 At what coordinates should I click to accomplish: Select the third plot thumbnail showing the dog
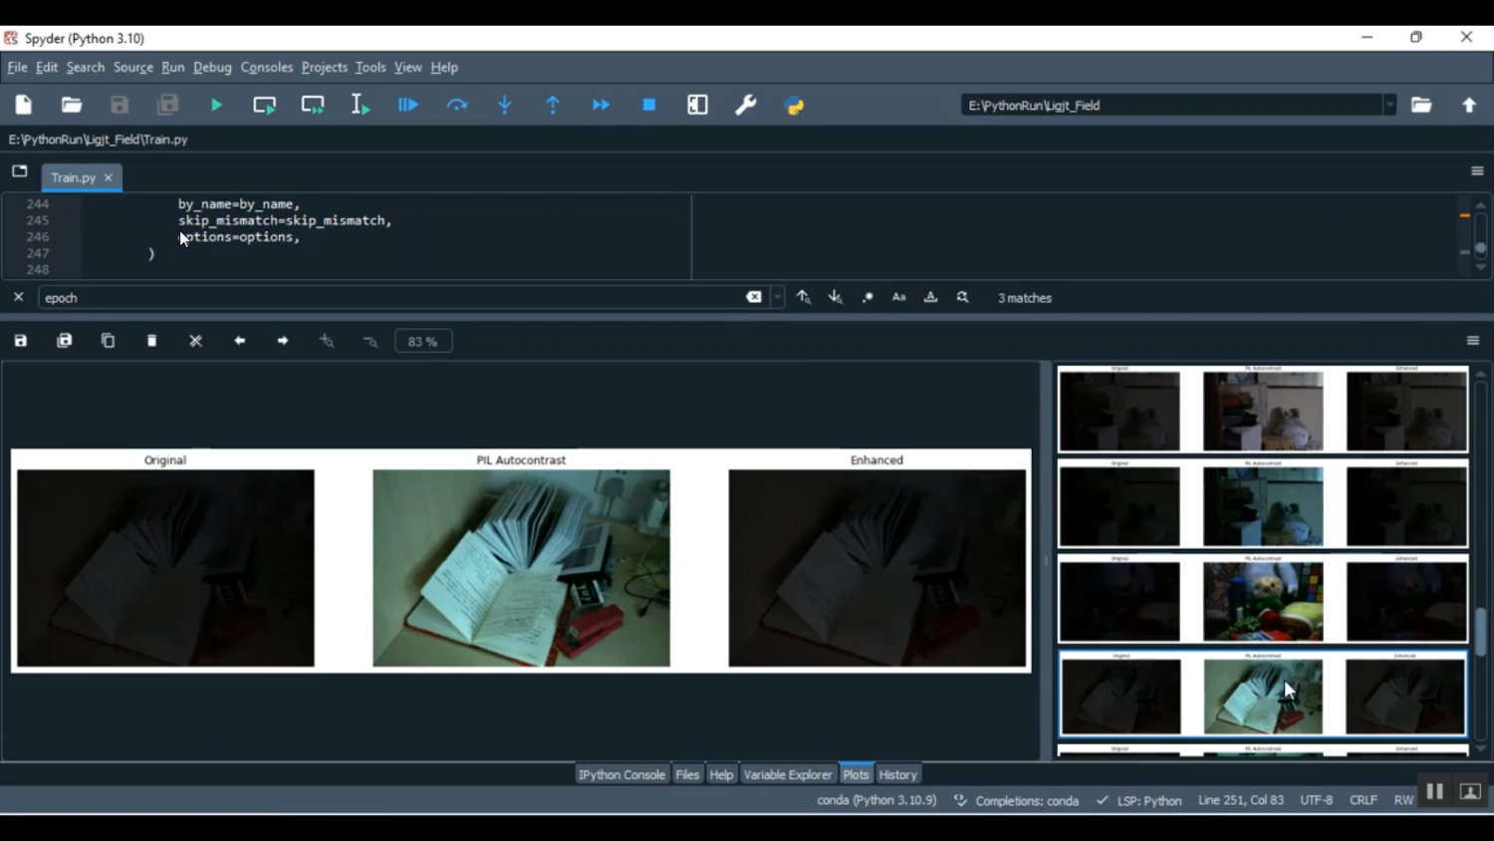tap(1262, 601)
